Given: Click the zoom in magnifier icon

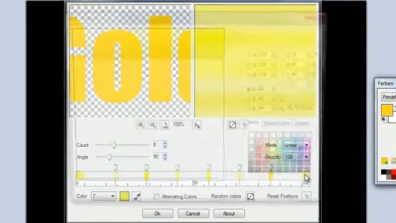Looking at the screenshot, I should (140, 125).
